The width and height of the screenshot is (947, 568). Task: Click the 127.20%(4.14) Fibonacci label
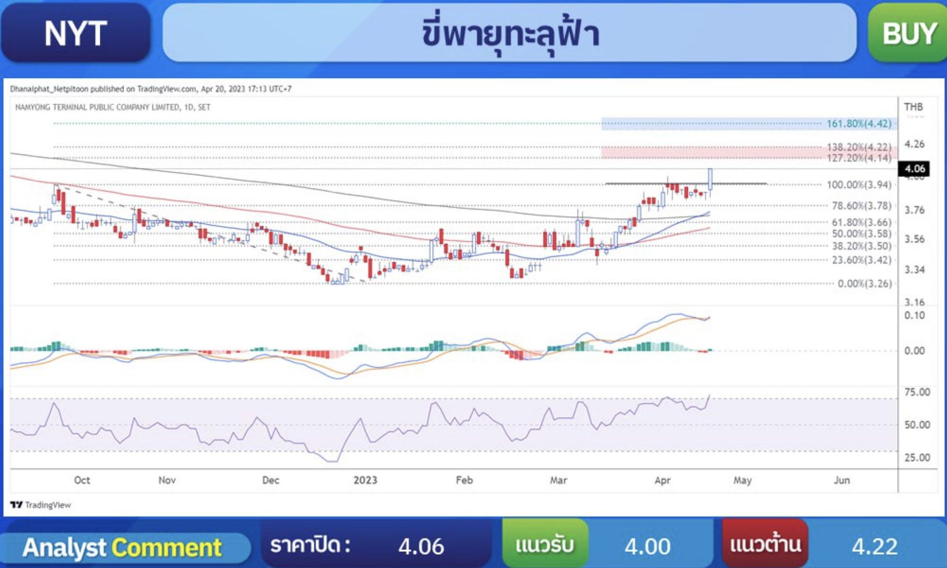tap(859, 158)
